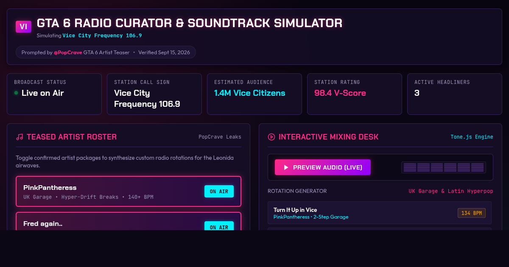Start Preview Audio (Live) playback
509x267 pixels.
323,167
